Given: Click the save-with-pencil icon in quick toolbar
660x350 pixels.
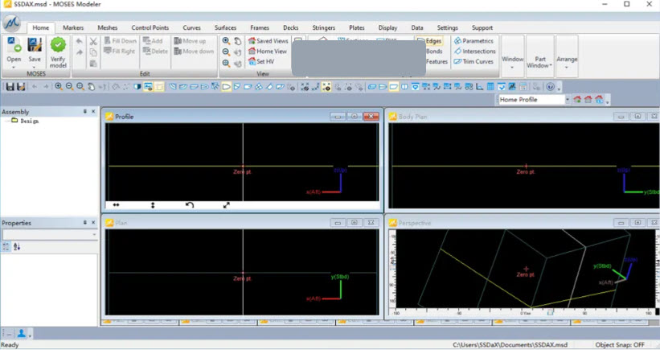Looking at the screenshot, I should click(21, 87).
